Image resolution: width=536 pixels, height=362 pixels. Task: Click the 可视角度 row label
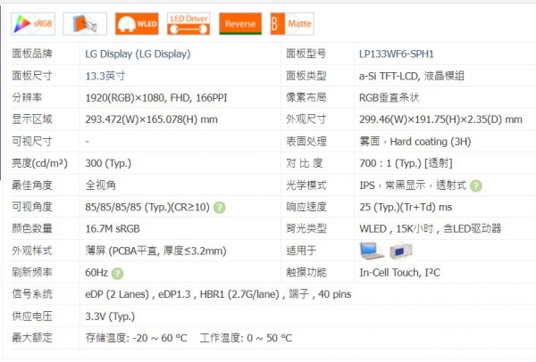pos(32,207)
